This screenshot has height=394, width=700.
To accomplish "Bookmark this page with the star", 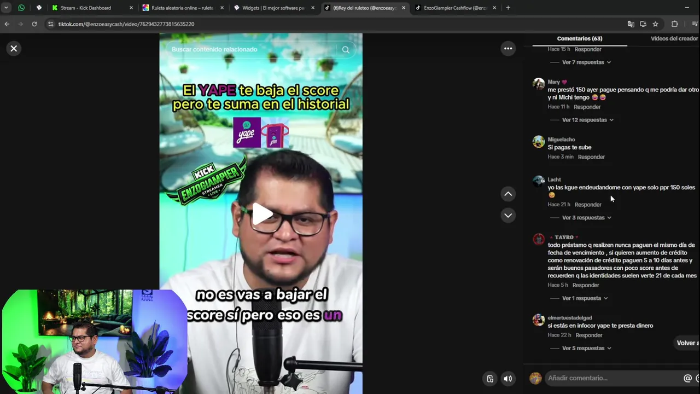I will point(655,24).
